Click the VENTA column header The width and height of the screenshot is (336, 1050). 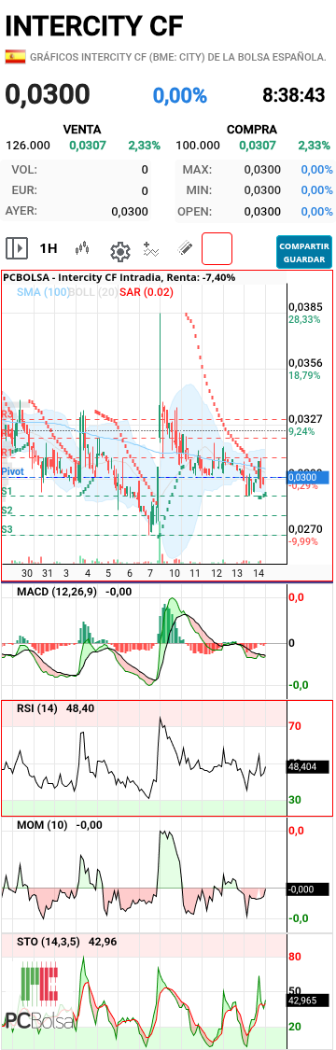pyautogui.click(x=81, y=129)
